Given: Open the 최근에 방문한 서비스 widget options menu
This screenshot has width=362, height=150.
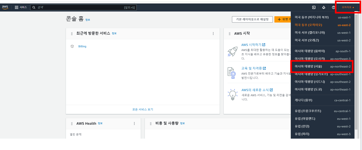Looking at the screenshot, I should (213, 34).
